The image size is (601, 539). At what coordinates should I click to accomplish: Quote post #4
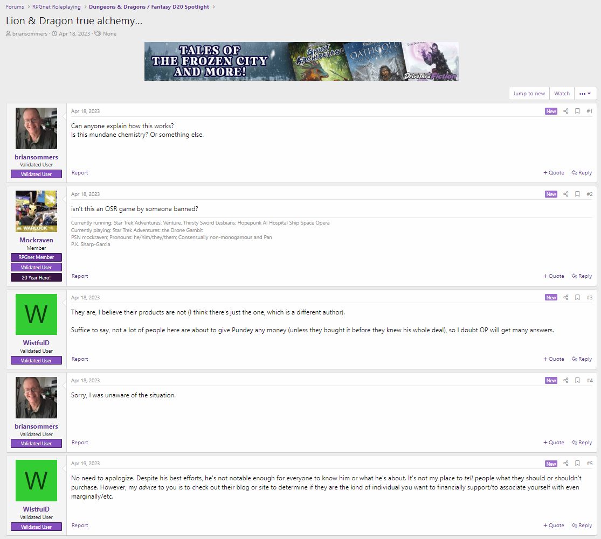[x=554, y=443]
